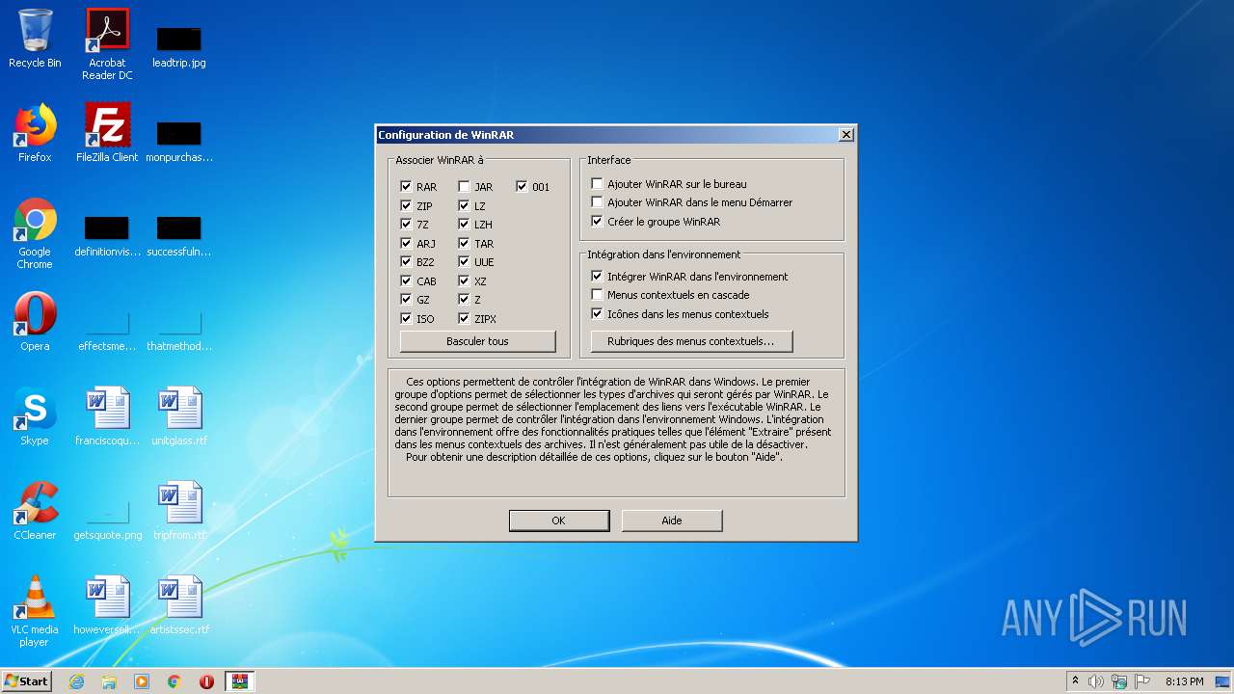Viewport: 1234px width, 694px height.
Task: Click the Basculer tous button
Action: [x=477, y=341]
